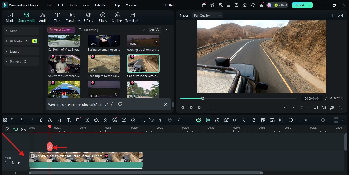349x175 pixels.
Task: Open the gift rewards icon
Action: (x=204, y=5)
